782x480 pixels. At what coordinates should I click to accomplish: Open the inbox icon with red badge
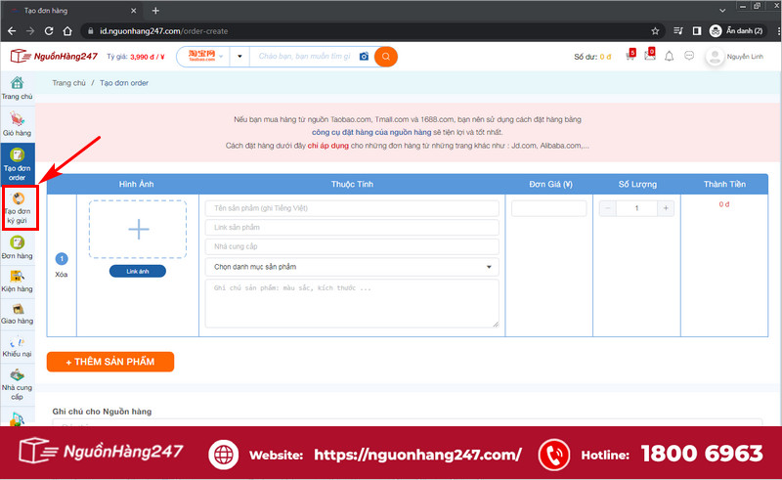(x=650, y=55)
